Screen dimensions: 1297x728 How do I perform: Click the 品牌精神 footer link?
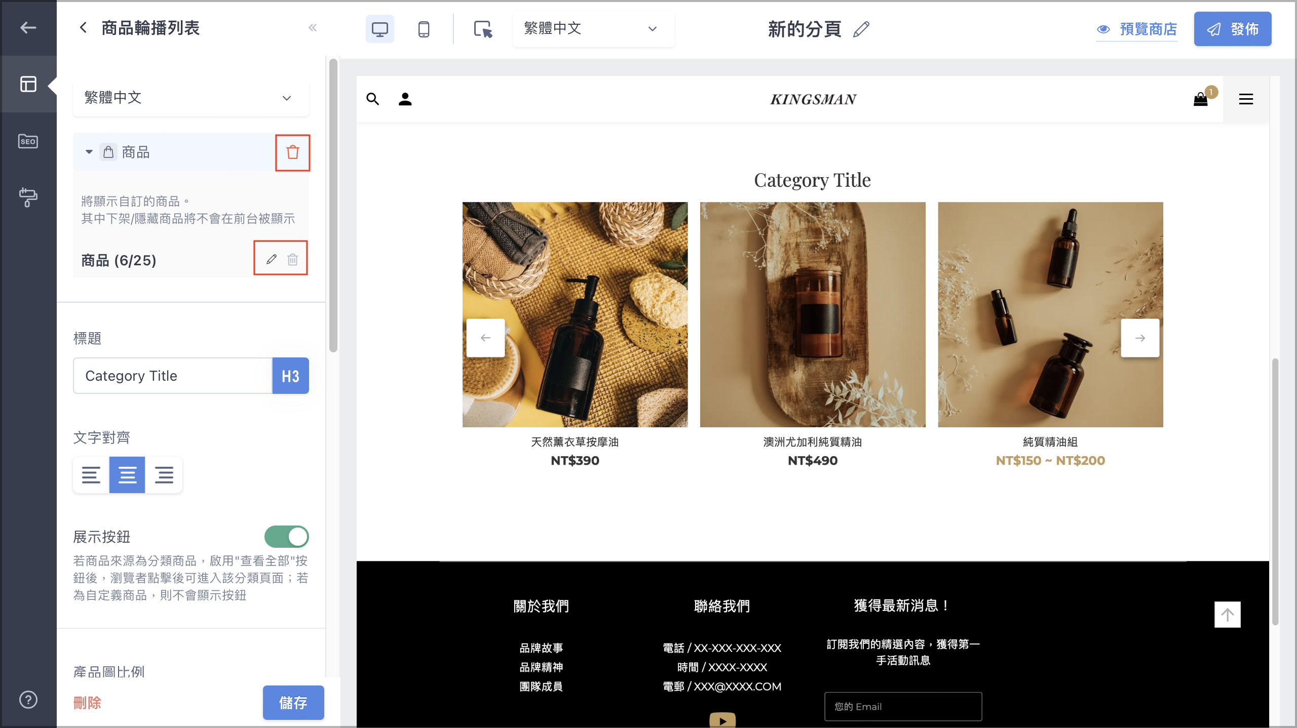pos(541,667)
